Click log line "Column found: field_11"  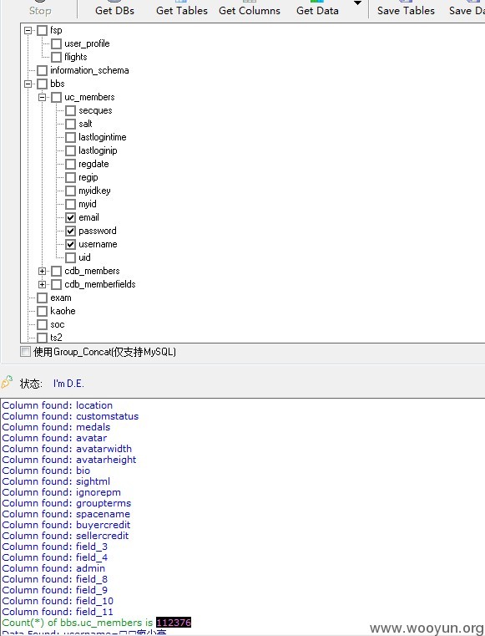tap(58, 612)
